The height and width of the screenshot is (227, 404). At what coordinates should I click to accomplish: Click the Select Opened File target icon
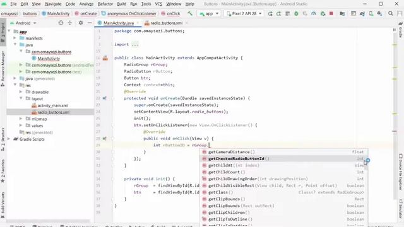61,23
